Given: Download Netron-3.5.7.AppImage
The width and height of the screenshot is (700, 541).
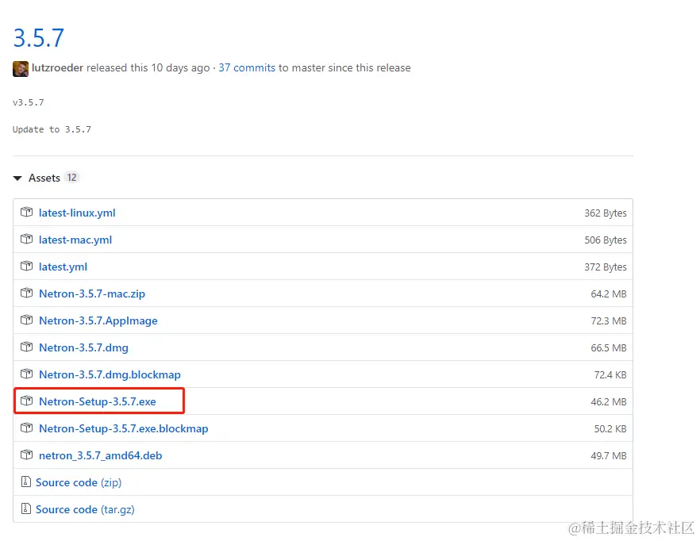Looking at the screenshot, I should coord(98,320).
